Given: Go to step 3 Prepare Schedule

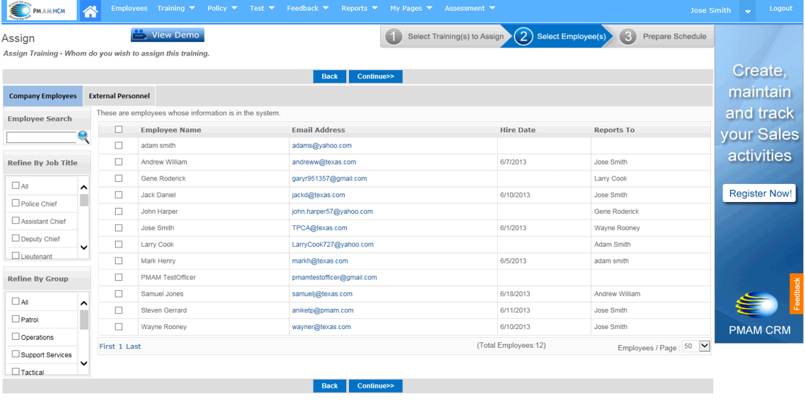Looking at the screenshot, I should [x=664, y=36].
